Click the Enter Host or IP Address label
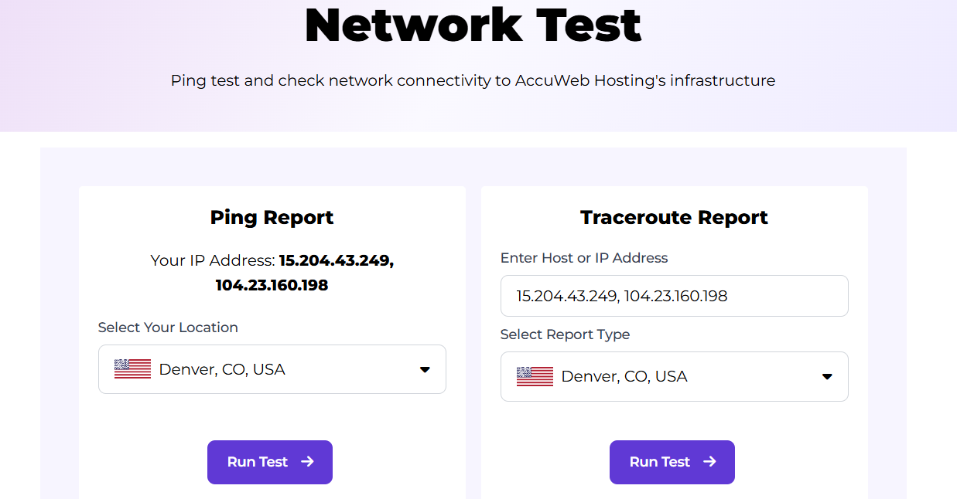 [x=584, y=258]
